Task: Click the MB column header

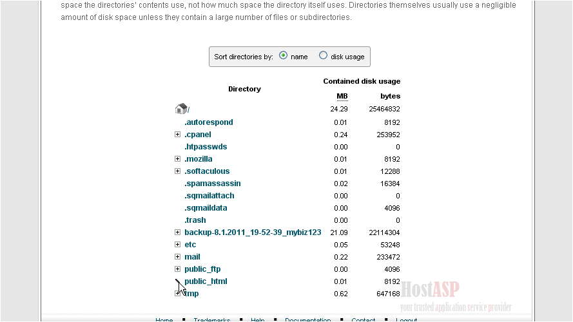Action: pos(342,97)
